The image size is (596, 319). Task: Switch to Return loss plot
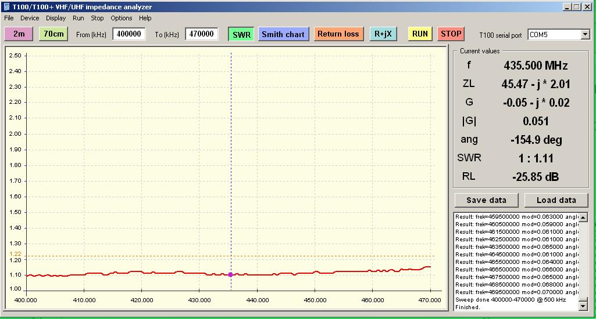[338, 34]
